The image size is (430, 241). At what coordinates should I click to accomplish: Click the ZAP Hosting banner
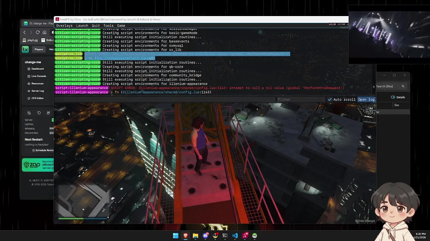(x=38, y=165)
